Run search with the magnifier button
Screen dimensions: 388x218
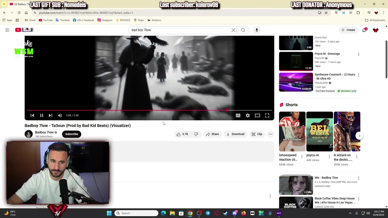pos(243,30)
